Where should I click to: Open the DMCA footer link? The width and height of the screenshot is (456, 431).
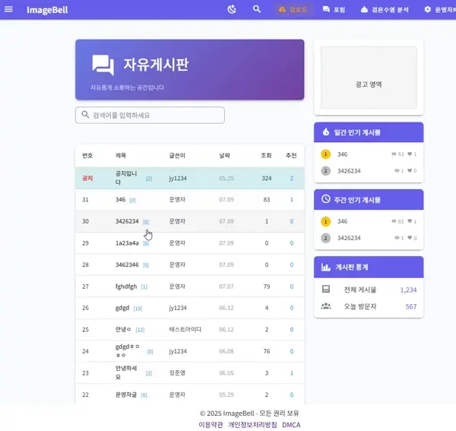(x=291, y=424)
